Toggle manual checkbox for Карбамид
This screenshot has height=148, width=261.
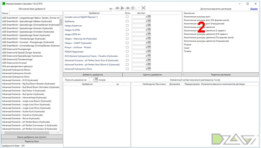[127, 21]
